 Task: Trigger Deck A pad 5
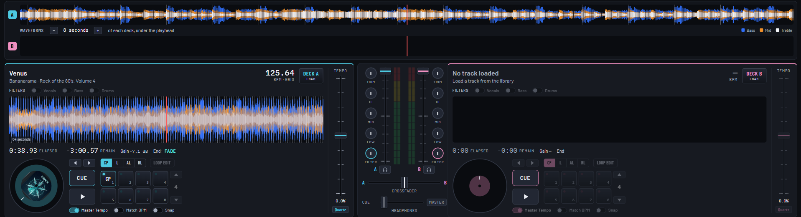click(x=108, y=196)
